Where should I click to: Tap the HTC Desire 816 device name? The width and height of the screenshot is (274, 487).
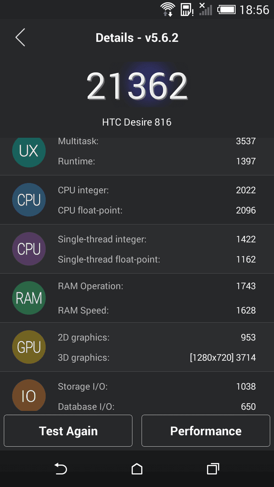tap(137, 122)
